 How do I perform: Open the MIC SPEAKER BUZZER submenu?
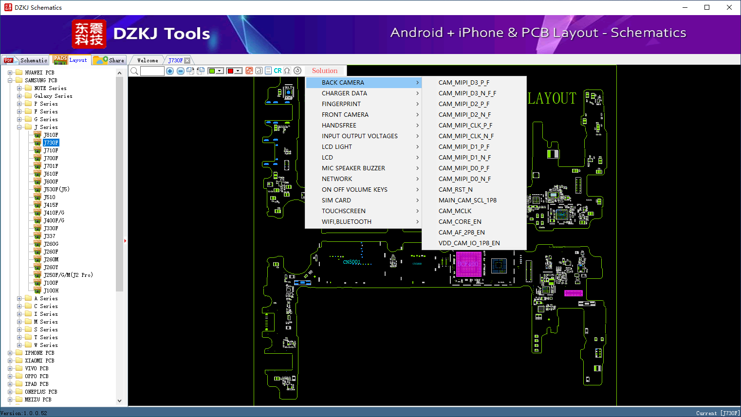[x=364, y=168]
